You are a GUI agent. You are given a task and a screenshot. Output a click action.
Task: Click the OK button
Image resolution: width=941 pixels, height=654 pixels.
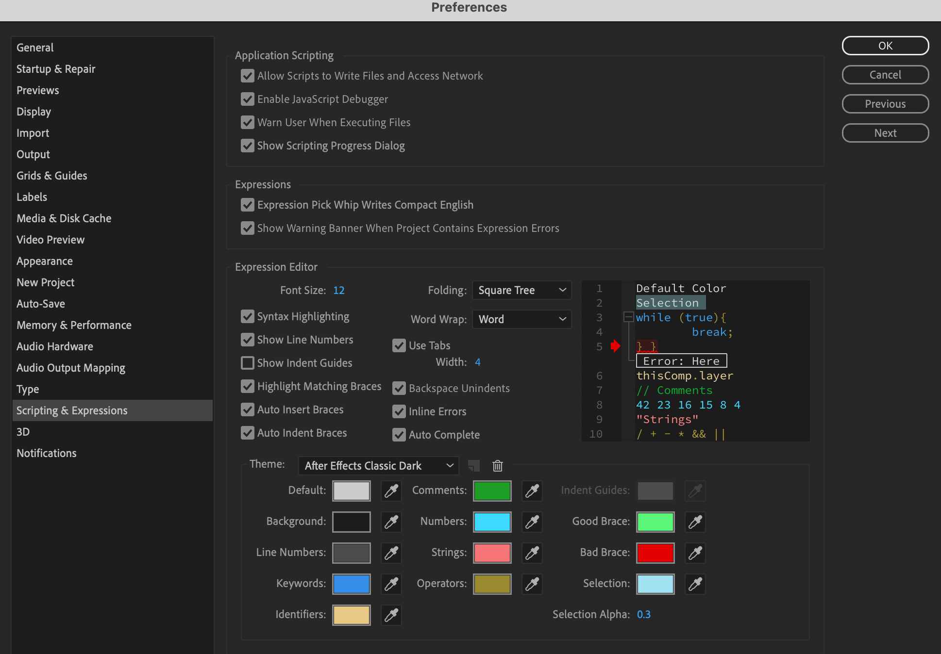coord(885,46)
